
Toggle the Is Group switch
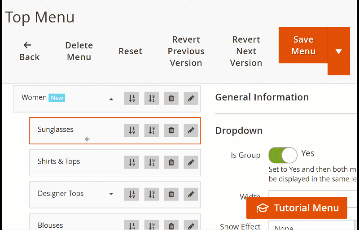[x=283, y=155]
